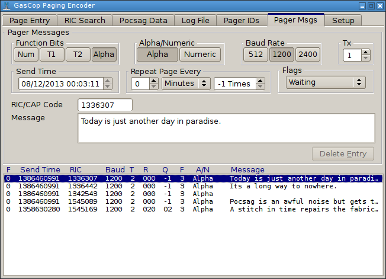Open the Setup tab

[343, 21]
